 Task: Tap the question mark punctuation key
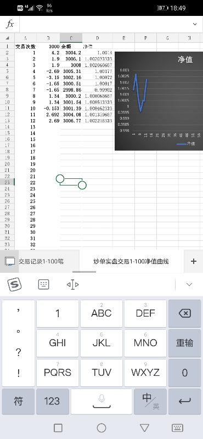click(18, 352)
